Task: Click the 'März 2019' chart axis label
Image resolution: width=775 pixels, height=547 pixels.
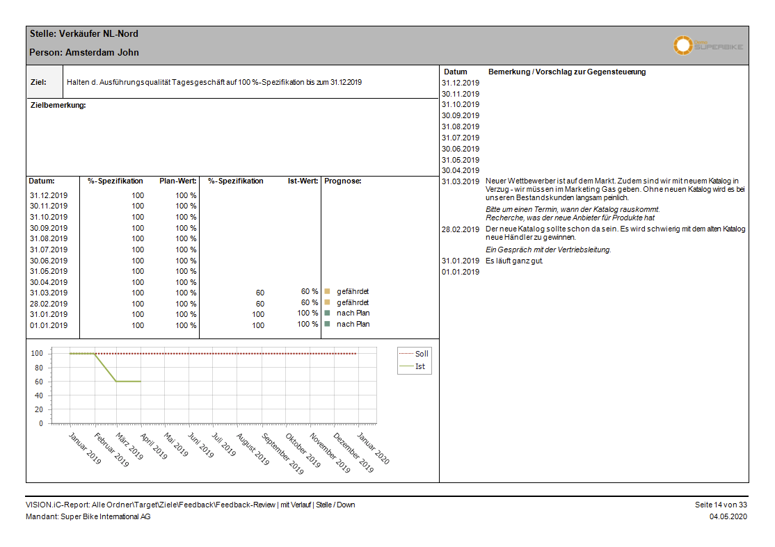Action: [129, 446]
